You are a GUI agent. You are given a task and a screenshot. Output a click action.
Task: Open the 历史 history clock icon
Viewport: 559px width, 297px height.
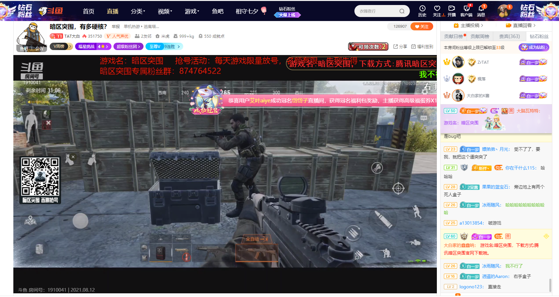422,9
